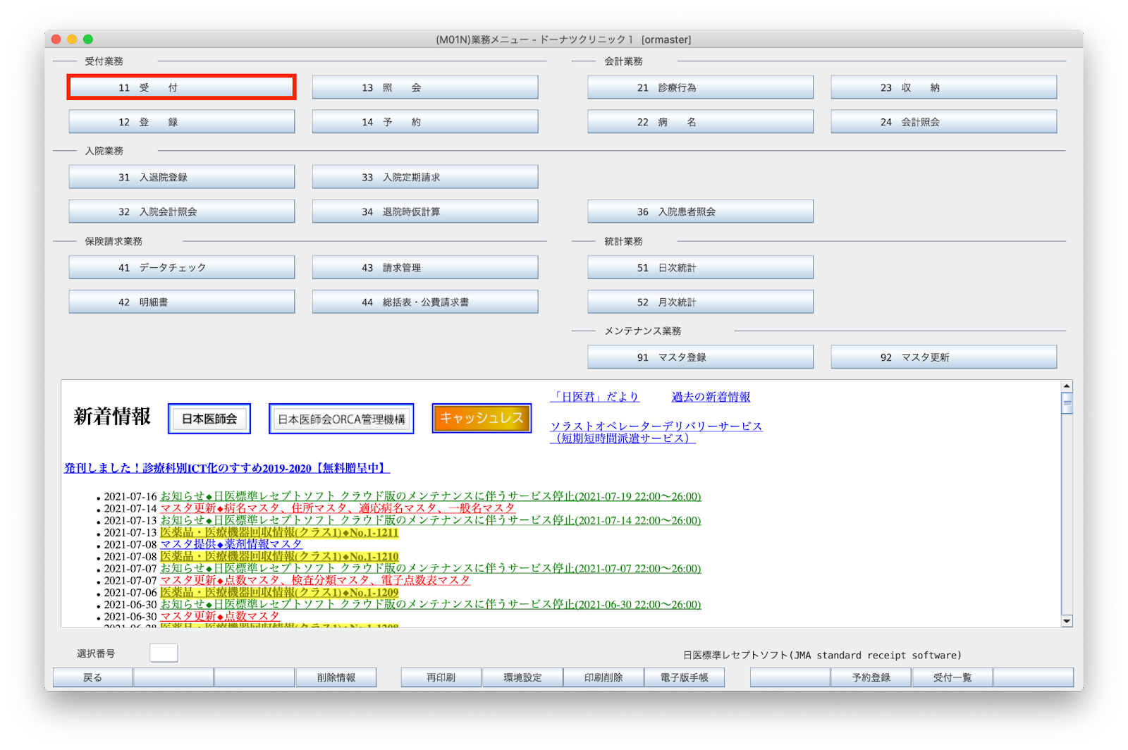Open 過去の新着情報 link
This screenshot has width=1128, height=750.
tap(711, 397)
